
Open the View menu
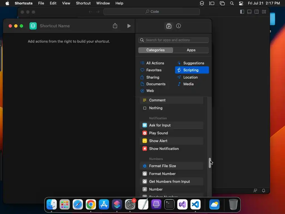pos(66,3)
